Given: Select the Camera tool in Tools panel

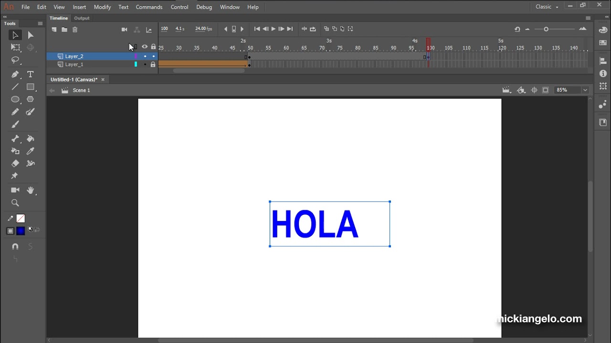Looking at the screenshot, I should pos(15,190).
